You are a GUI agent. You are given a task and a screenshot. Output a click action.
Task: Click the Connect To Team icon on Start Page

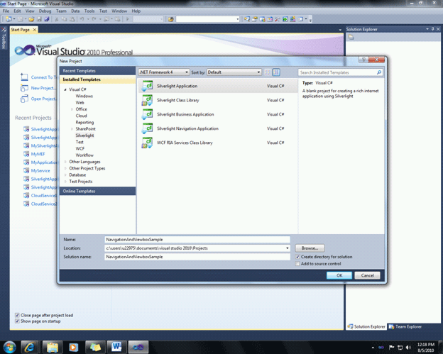(x=24, y=77)
